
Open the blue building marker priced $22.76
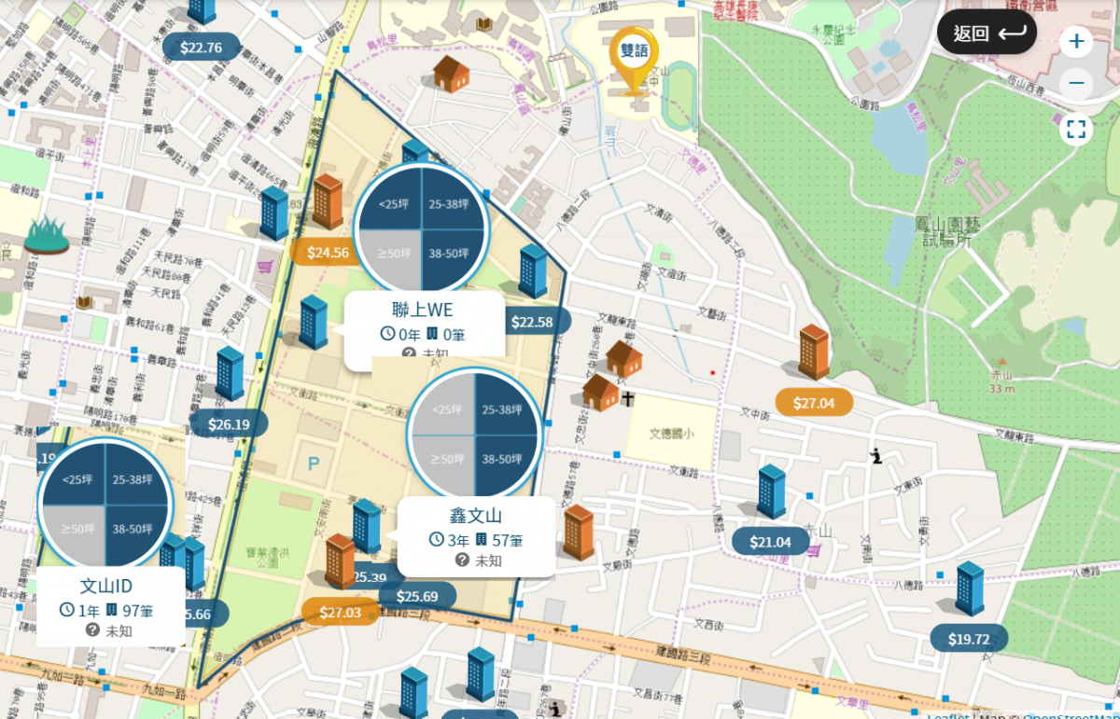[x=202, y=10]
